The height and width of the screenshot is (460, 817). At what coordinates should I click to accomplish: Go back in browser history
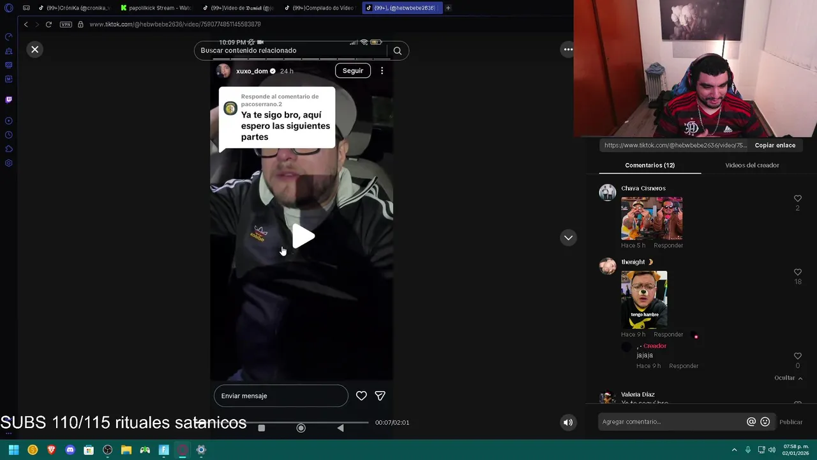click(x=26, y=24)
